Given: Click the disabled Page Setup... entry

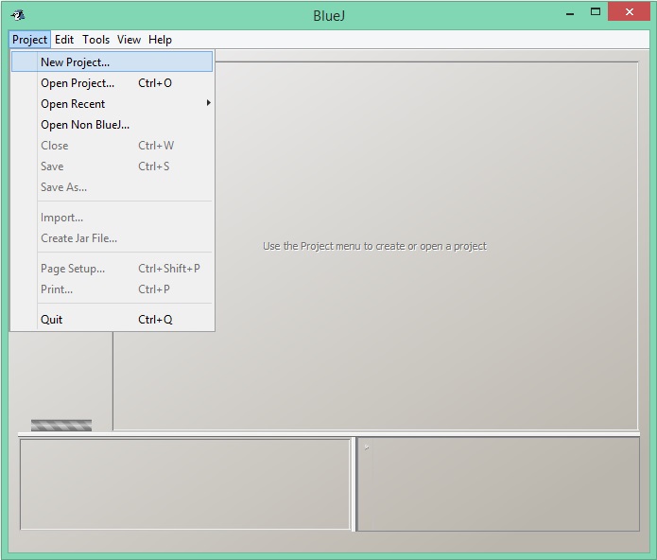Looking at the screenshot, I should click(112, 269).
